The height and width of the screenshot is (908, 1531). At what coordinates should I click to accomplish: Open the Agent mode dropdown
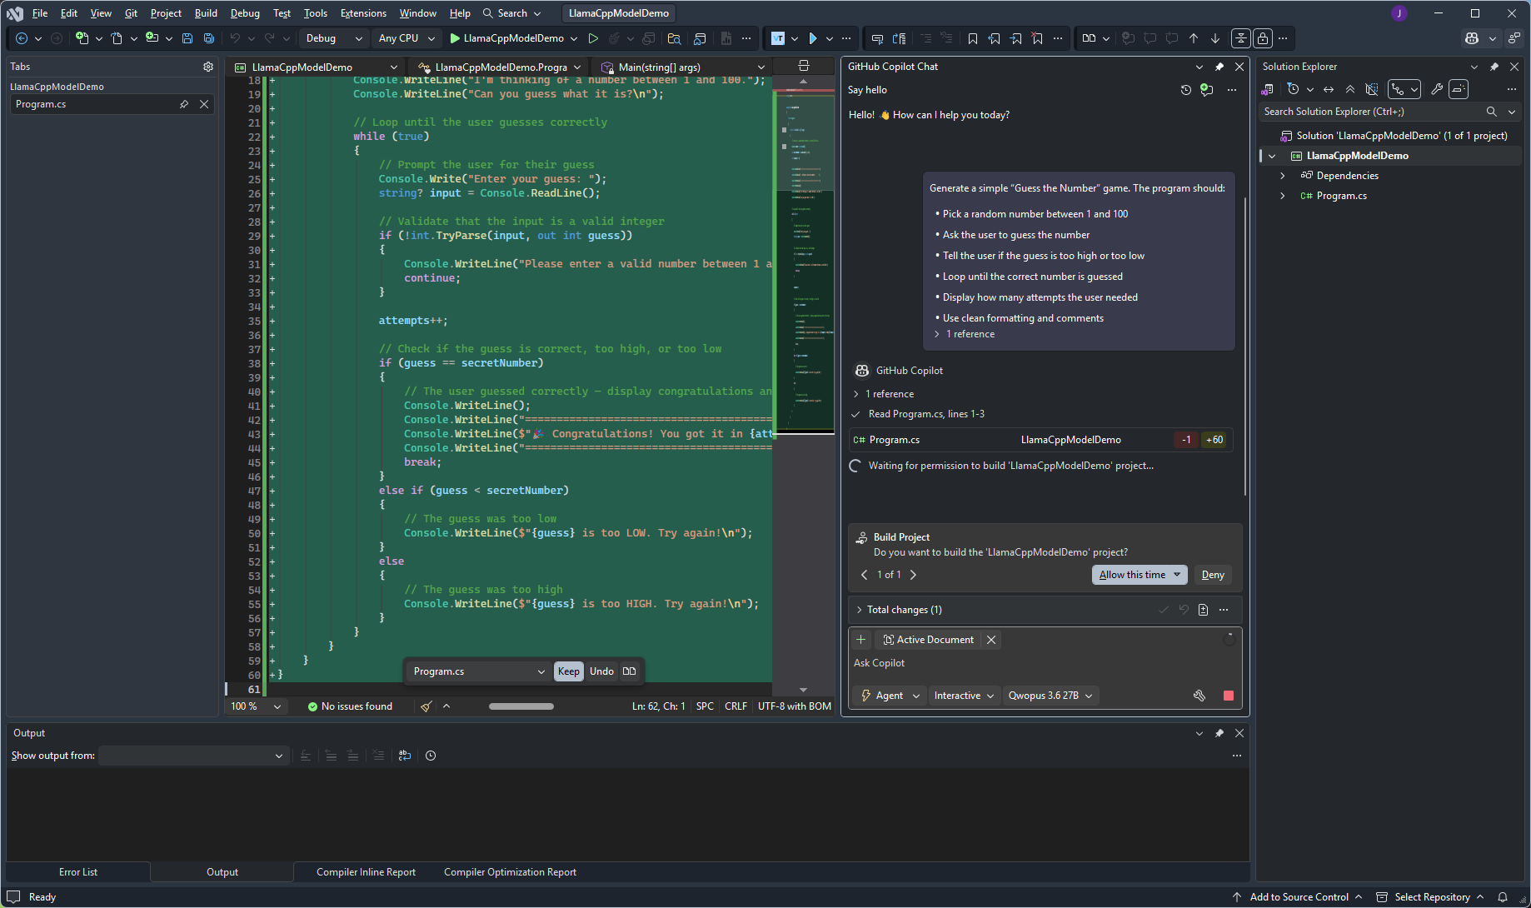(x=890, y=696)
